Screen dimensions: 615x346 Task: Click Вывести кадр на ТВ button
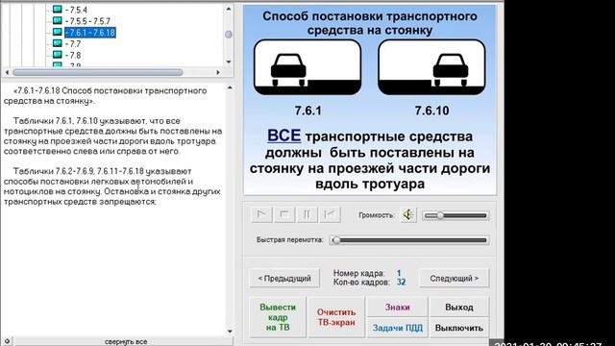click(278, 317)
